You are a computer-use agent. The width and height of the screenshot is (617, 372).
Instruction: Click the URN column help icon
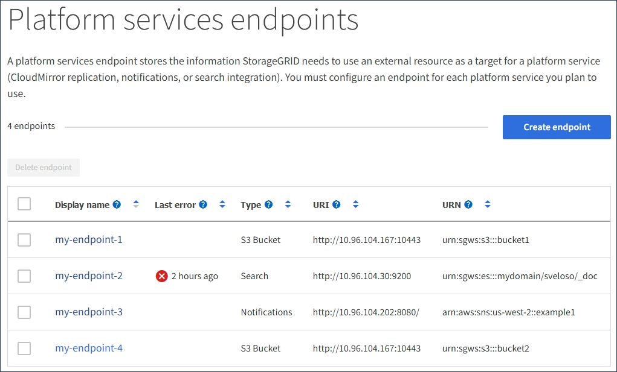point(468,204)
